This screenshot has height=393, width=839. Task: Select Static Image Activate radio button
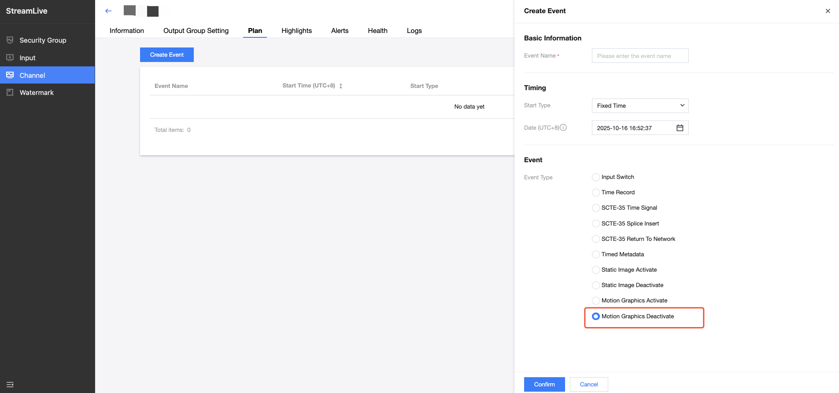[596, 270]
